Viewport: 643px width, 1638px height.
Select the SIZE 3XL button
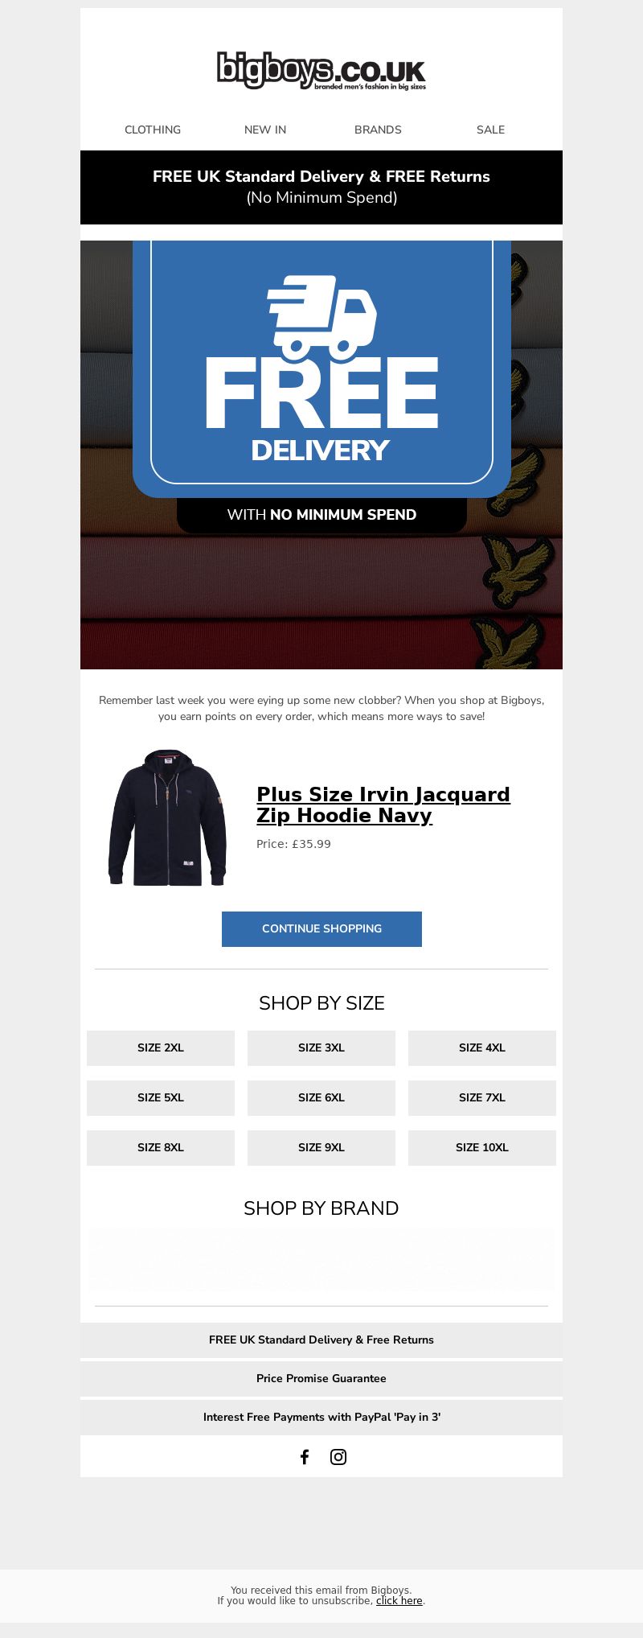click(321, 1047)
